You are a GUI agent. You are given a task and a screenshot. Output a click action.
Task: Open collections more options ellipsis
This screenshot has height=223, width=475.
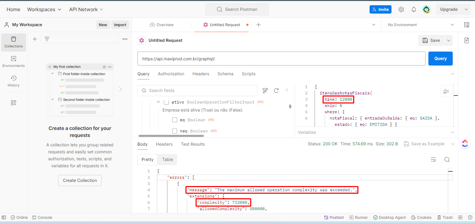click(x=125, y=39)
